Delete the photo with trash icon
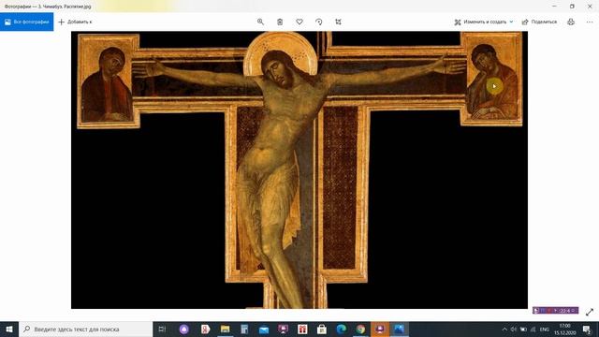The height and width of the screenshot is (337, 599). [x=280, y=22]
